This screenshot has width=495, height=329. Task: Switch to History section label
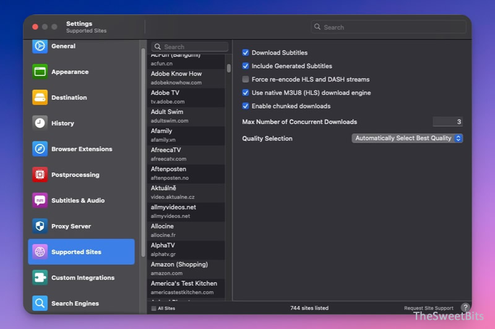pyautogui.click(x=63, y=123)
